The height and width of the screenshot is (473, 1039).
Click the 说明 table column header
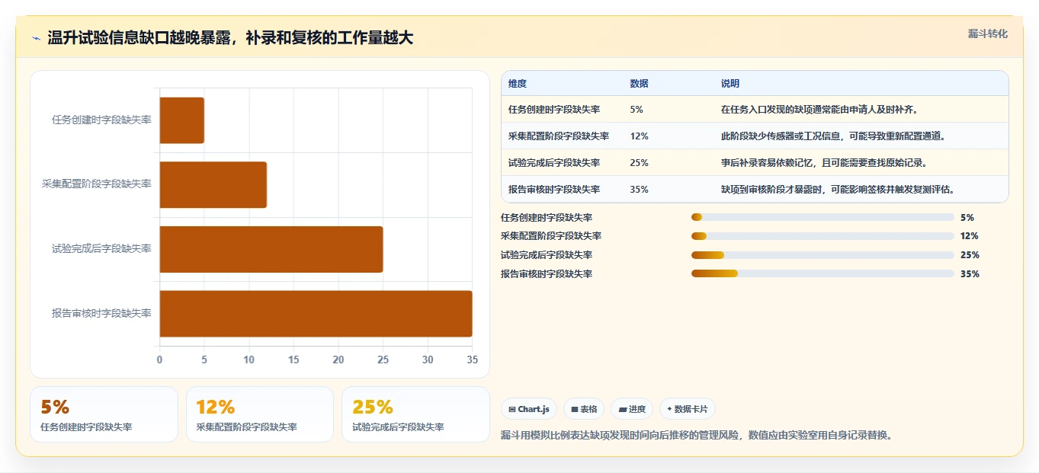click(730, 84)
